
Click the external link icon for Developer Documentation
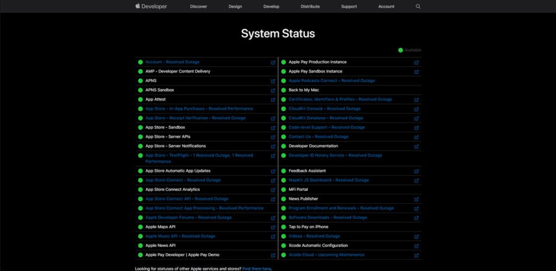416,146
